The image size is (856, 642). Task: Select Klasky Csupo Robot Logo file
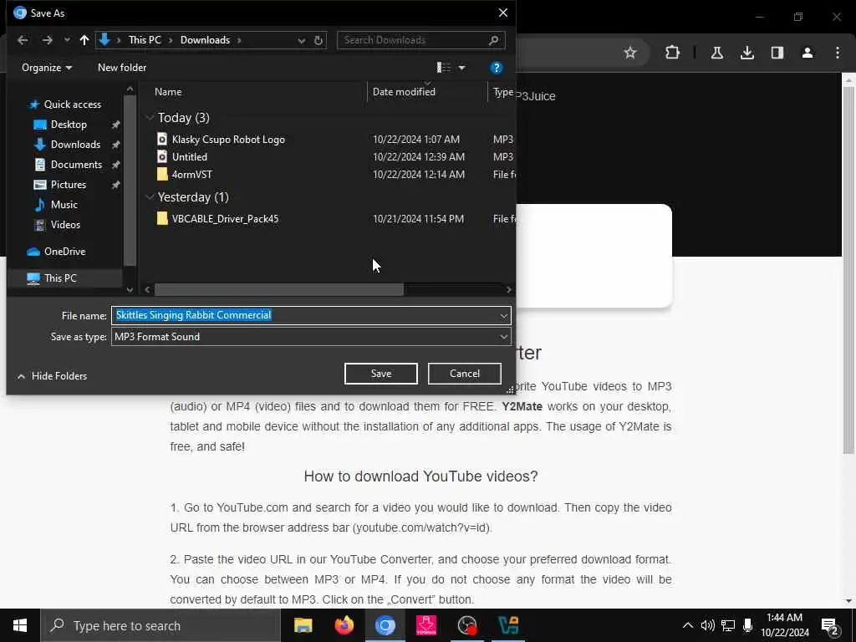(x=228, y=140)
